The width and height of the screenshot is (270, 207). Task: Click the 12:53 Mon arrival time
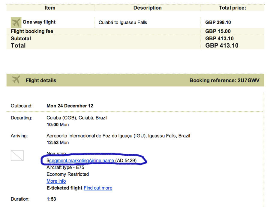pyautogui.click(x=58, y=143)
